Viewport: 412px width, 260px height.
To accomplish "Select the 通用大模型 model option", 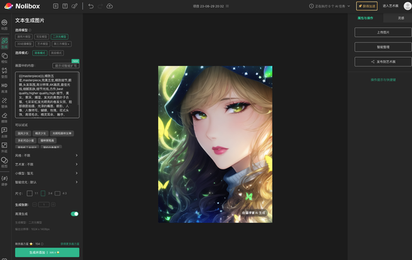I will tap(23, 37).
